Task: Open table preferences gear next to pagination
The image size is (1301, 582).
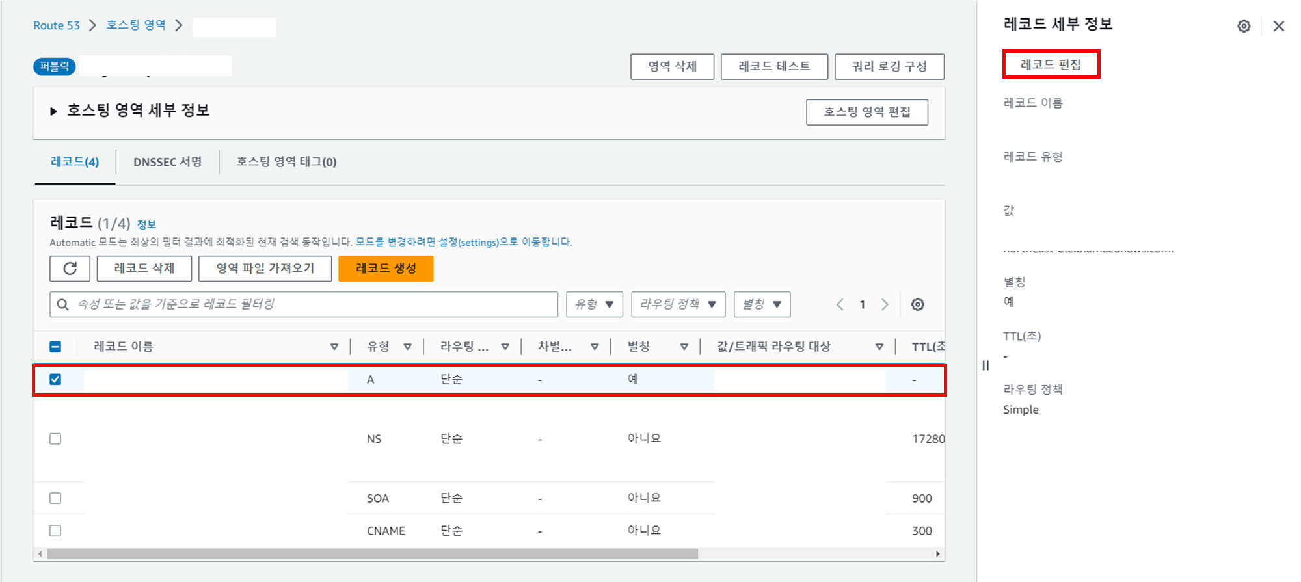Action: (917, 304)
